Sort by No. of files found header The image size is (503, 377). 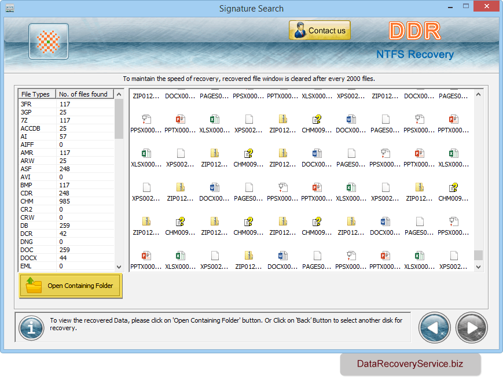[85, 94]
